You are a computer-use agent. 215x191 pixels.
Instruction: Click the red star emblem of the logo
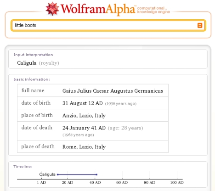(52, 9)
